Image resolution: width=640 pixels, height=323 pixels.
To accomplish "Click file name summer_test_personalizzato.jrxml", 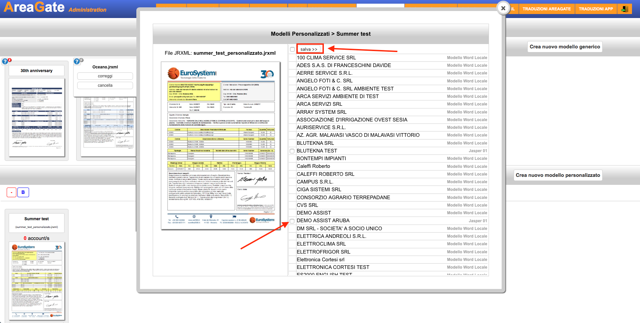I will [234, 53].
